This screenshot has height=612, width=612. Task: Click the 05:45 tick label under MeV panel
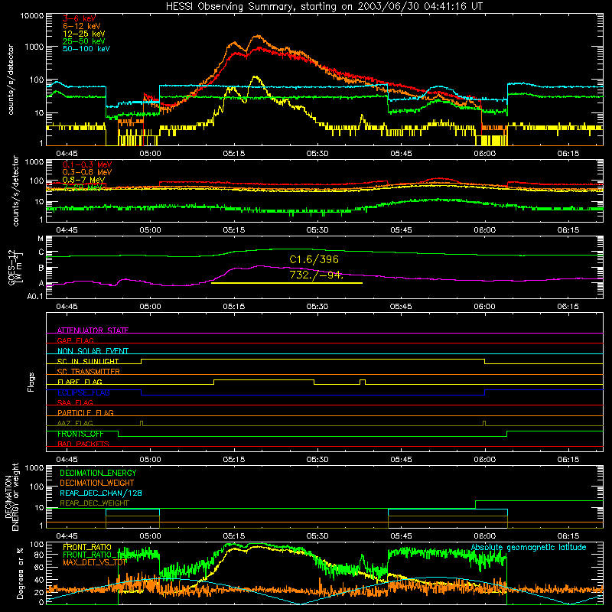click(401, 230)
